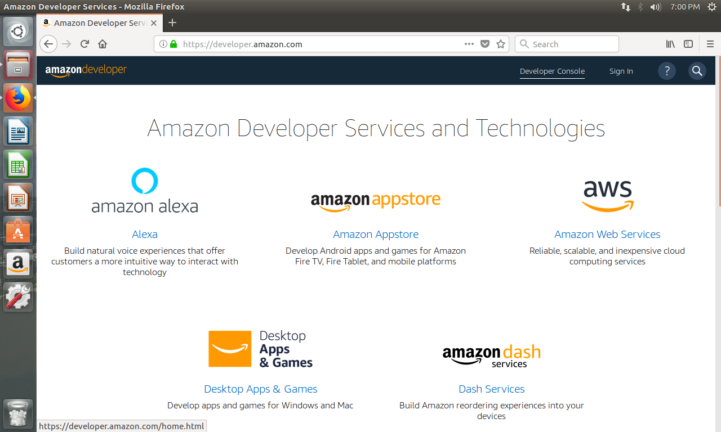Open the Dash Services link
Viewport: 721px width, 432px height.
(x=492, y=389)
